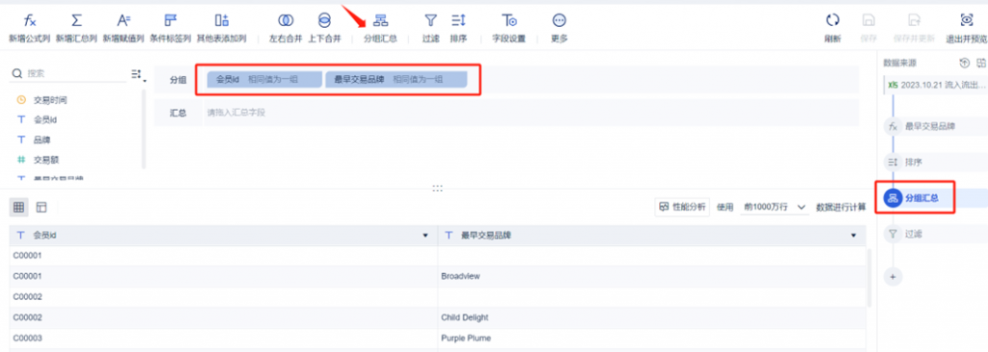Click 保存 save icon
This screenshot has height=352, width=988.
[x=868, y=20]
